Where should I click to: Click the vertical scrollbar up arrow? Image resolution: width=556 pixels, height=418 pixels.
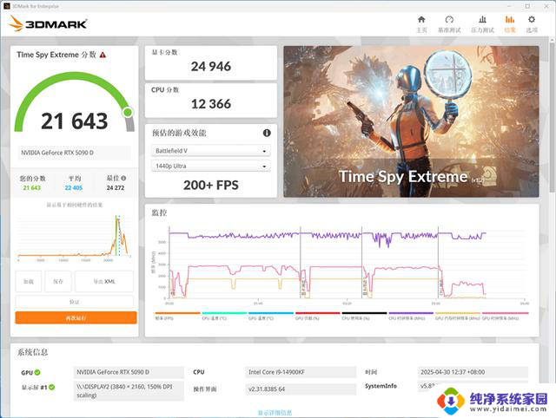point(553,41)
